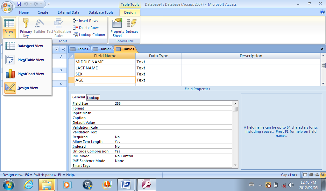Viewport: 326px width, 191px height.
Task: Switch to Lookup field properties tab
Action: point(93,98)
